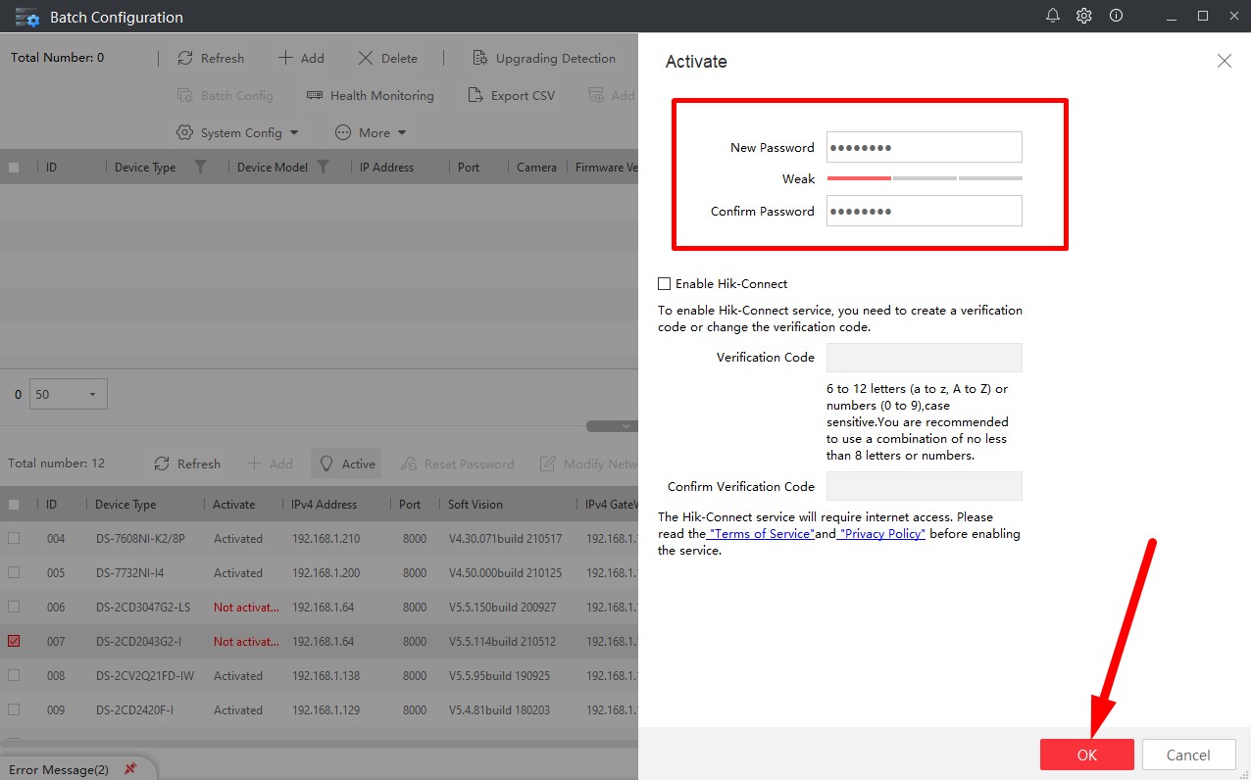Enable the Hik-Connect checkbox
Image resolution: width=1251 pixels, height=780 pixels.
coord(665,284)
